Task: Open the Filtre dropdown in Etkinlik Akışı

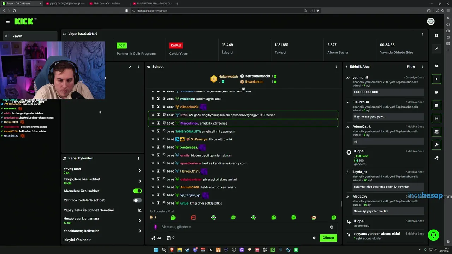Action: (x=411, y=67)
